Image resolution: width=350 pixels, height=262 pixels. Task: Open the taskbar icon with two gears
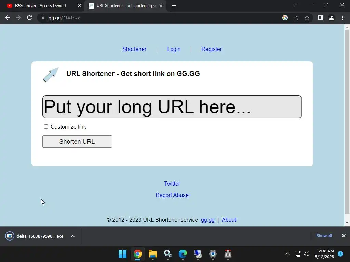click(x=167, y=254)
